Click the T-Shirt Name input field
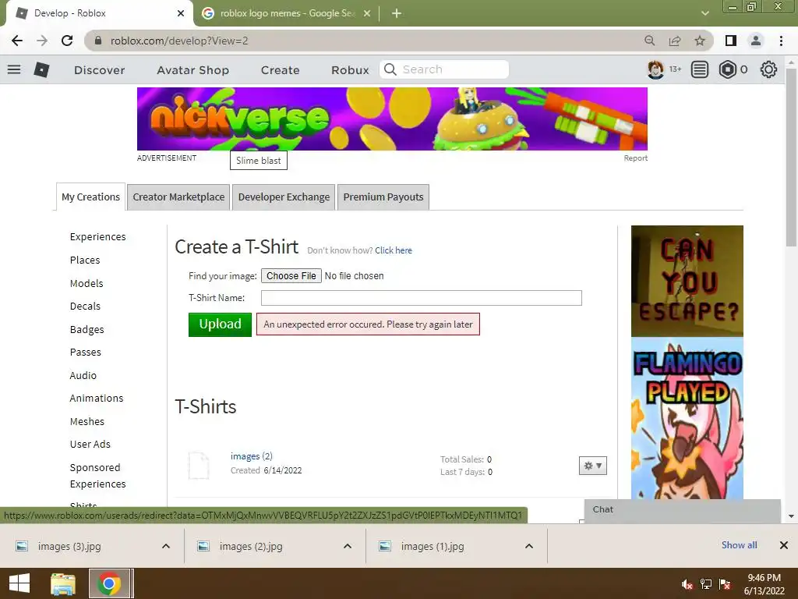The height and width of the screenshot is (599, 798). [x=422, y=298]
